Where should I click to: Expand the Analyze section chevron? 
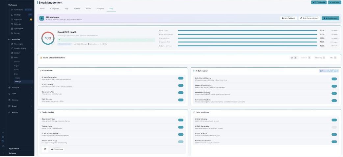31,112
